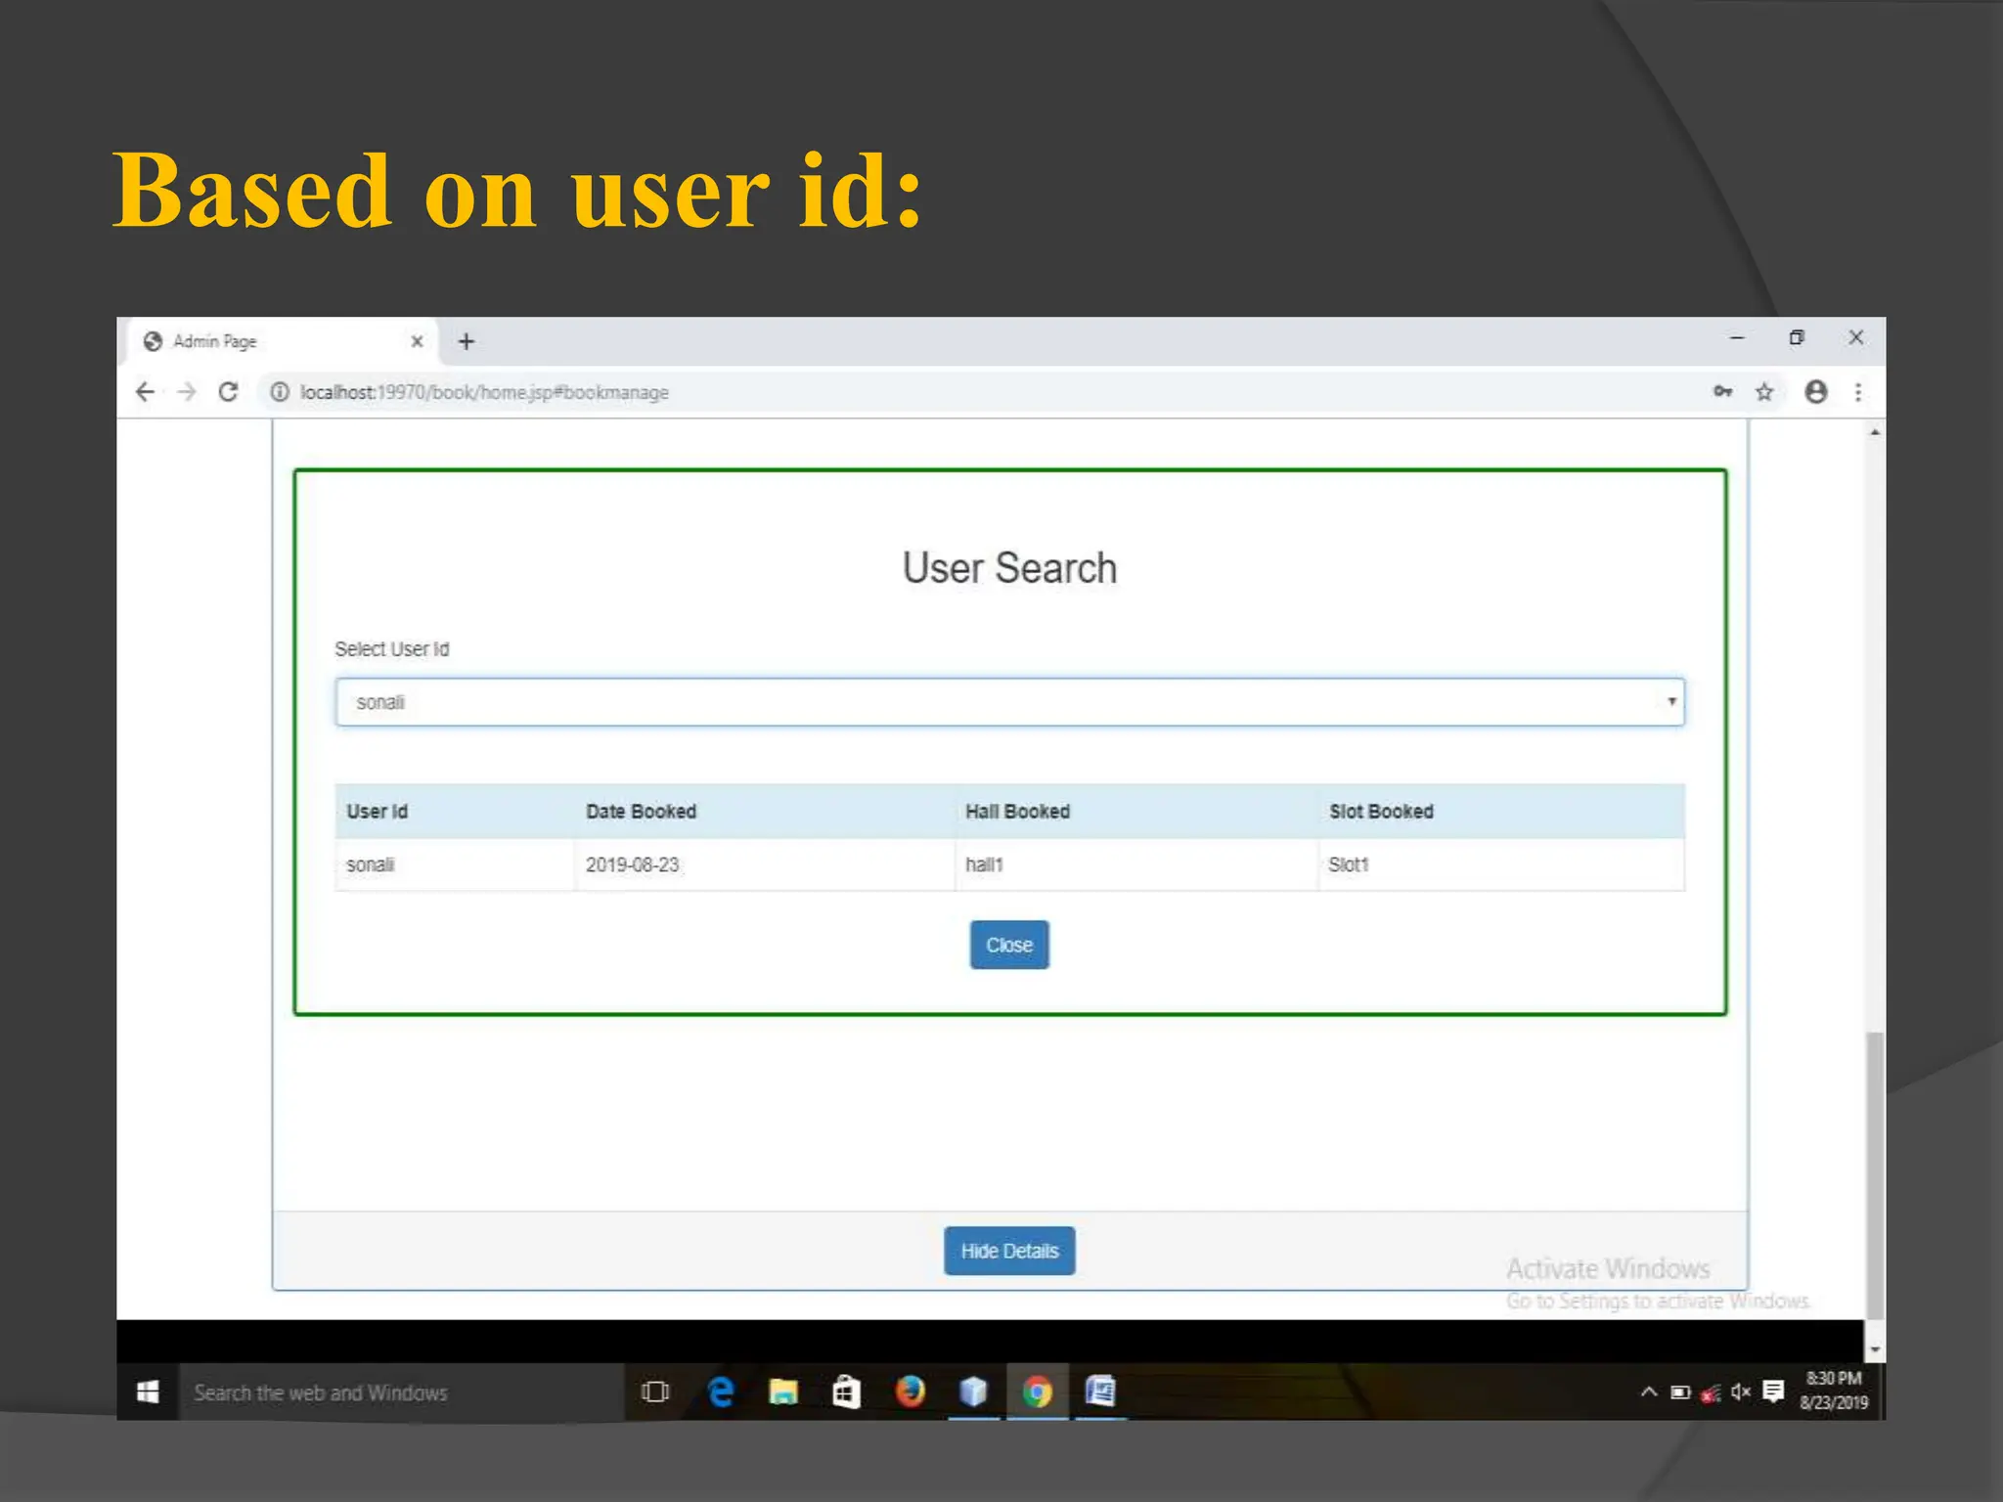Reload the page with refresh icon
This screenshot has height=1502, width=2003.
point(228,392)
